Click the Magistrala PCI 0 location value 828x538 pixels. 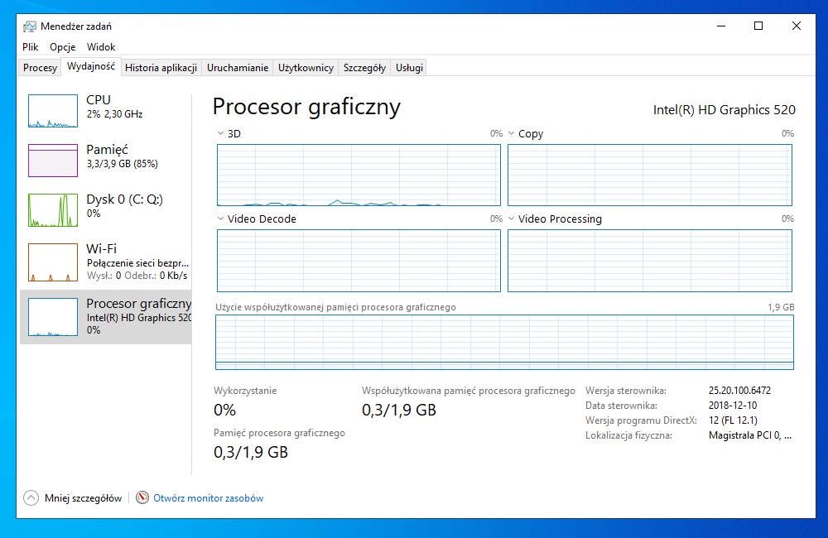(750, 435)
